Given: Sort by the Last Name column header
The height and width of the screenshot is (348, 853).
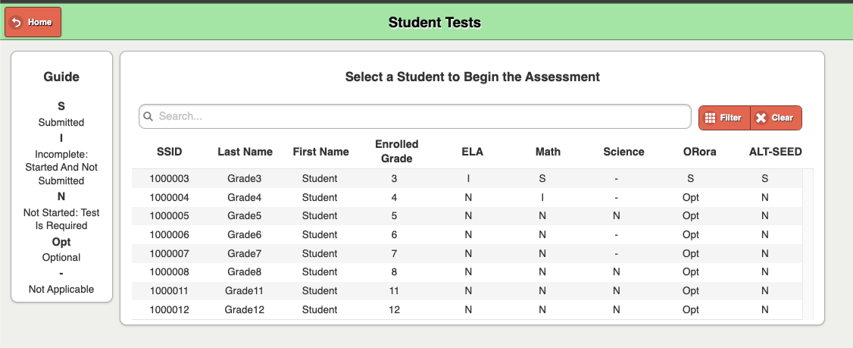Looking at the screenshot, I should tap(245, 152).
